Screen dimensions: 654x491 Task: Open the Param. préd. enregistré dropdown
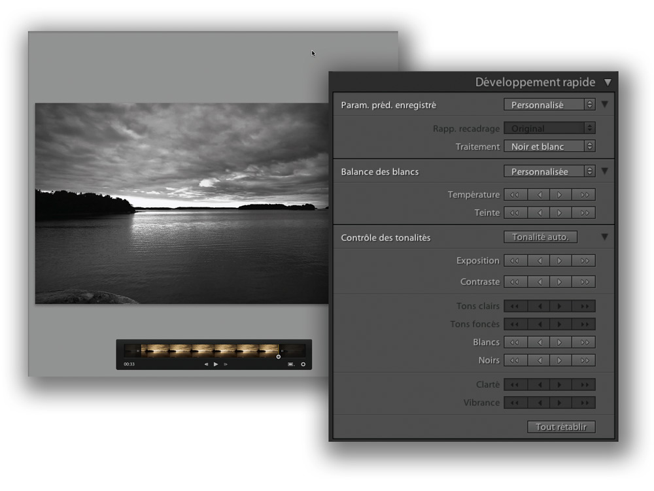(549, 105)
